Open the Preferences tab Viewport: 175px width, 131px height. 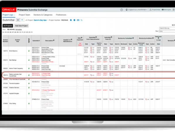(61, 15)
